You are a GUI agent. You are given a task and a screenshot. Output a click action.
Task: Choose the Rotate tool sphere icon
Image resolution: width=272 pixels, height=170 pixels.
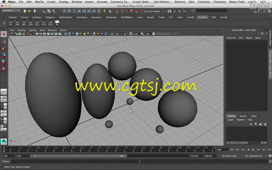point(4,62)
